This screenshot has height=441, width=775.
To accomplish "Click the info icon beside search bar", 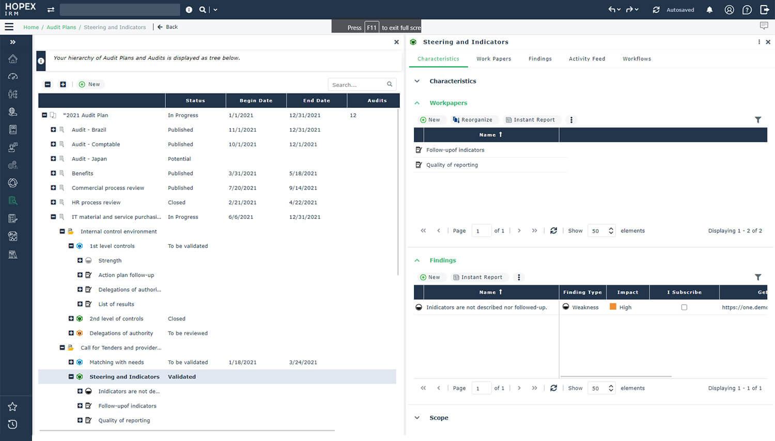I will (x=189, y=10).
